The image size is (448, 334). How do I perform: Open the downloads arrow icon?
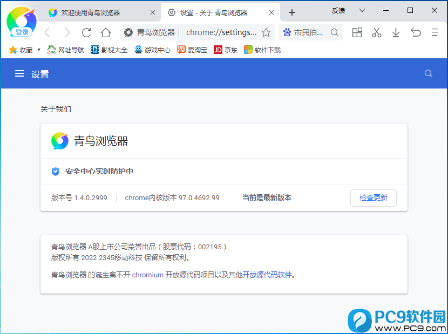396,32
